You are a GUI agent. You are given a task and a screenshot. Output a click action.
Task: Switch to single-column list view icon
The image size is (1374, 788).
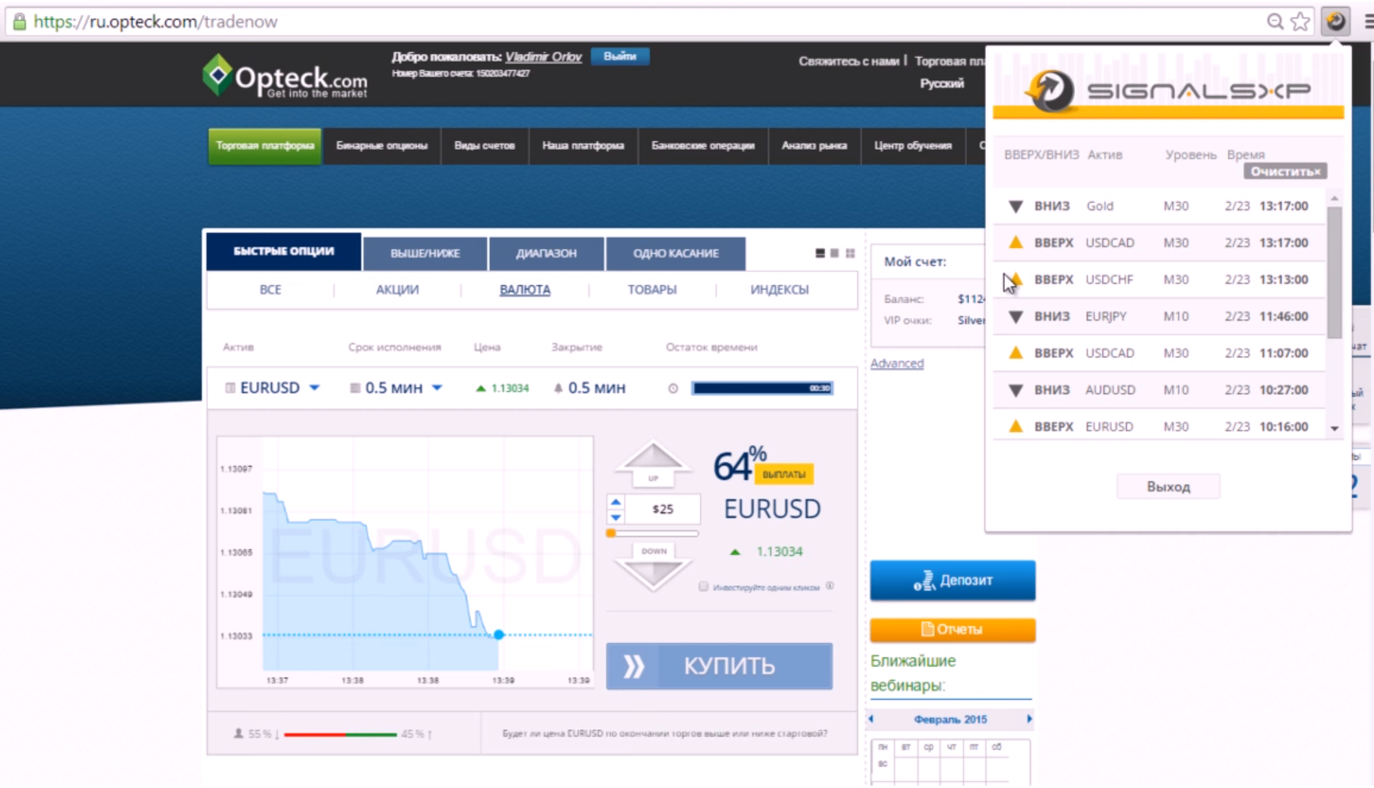(x=820, y=253)
